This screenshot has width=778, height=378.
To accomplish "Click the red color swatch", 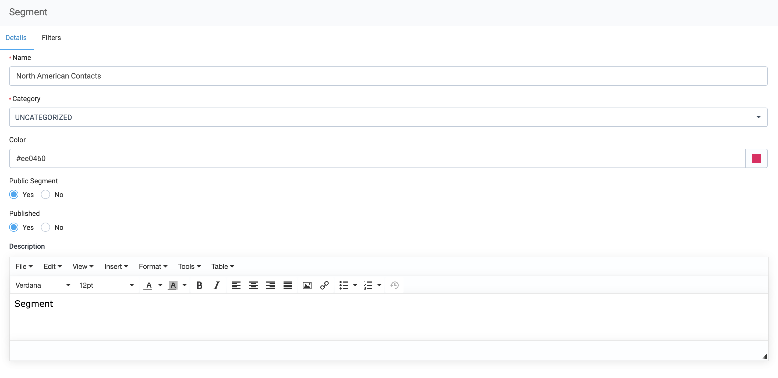I will 756,158.
